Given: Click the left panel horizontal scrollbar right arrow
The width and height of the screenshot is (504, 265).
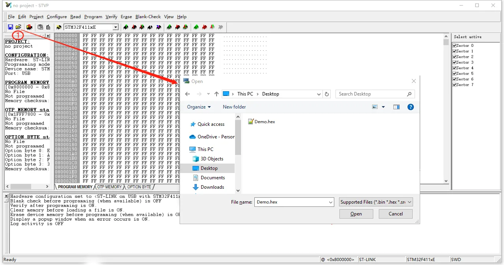Looking at the screenshot, I should point(48,187).
